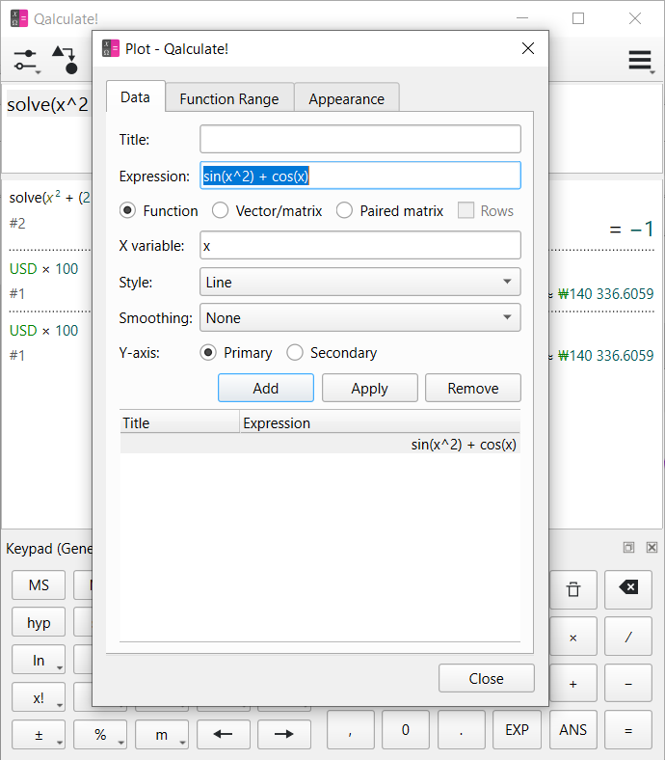This screenshot has width=665, height=760.
Task: Open the hamburger main menu
Action: pos(640,61)
